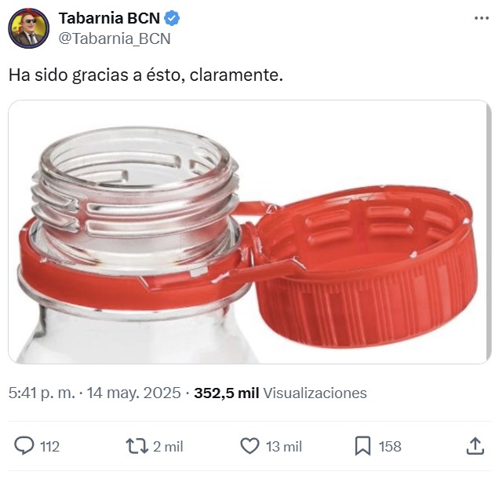
Task: Open the share upload icon
Action: pyautogui.click(x=475, y=446)
